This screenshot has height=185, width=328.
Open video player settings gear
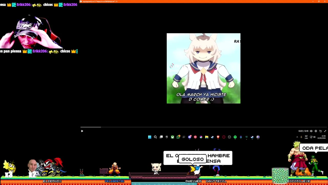pos(316,131)
